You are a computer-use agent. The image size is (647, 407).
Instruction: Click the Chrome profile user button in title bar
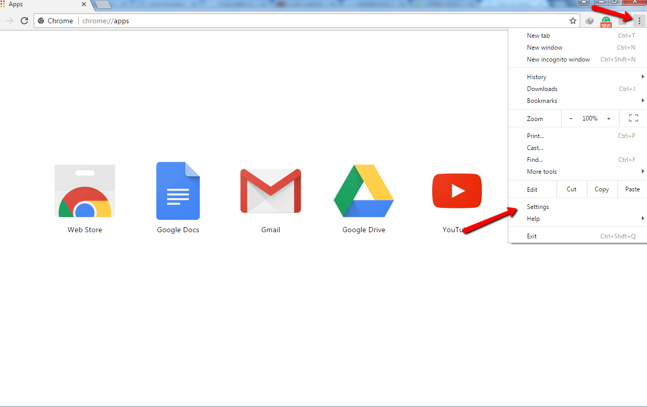click(583, 2)
